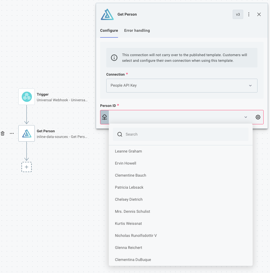Select Leanne Graham from the person list
The image size is (270, 273).
[x=128, y=151]
